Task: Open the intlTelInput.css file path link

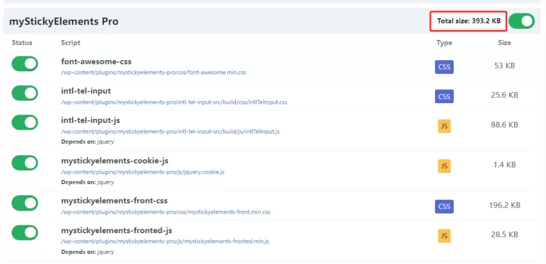Action: coord(174,102)
